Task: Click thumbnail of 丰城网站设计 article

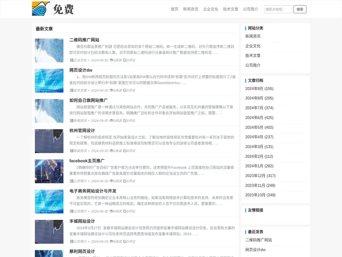Action: tap(49, 232)
